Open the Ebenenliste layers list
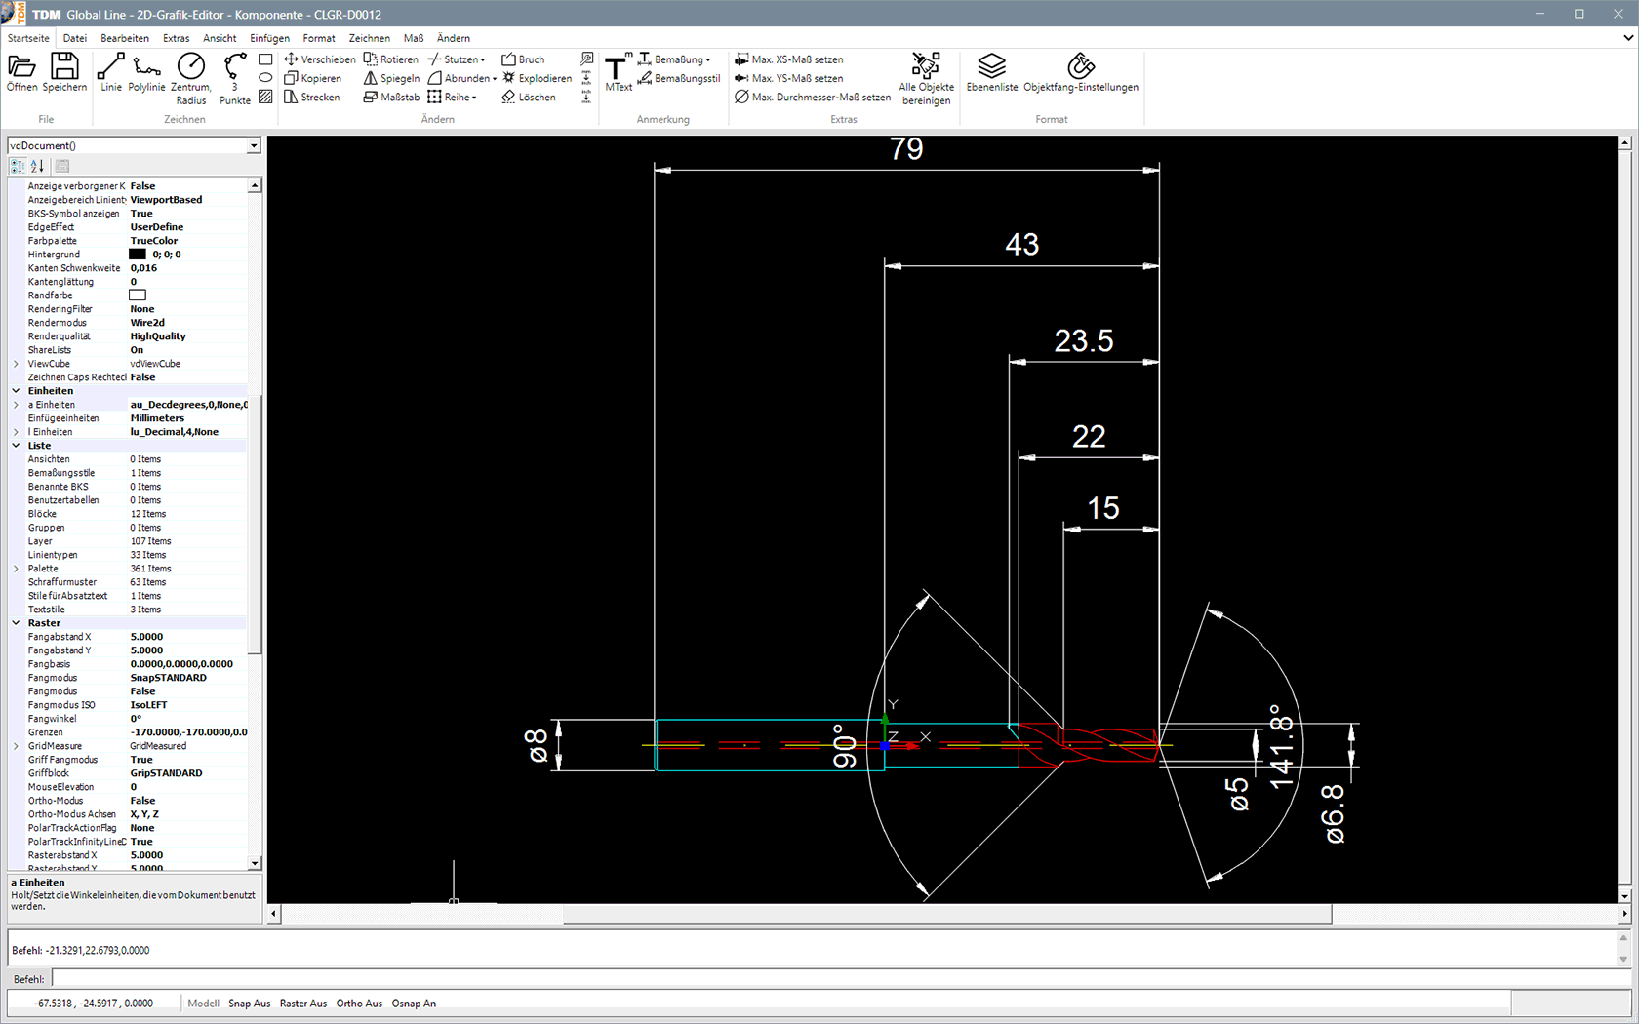1639x1024 pixels. [x=992, y=73]
